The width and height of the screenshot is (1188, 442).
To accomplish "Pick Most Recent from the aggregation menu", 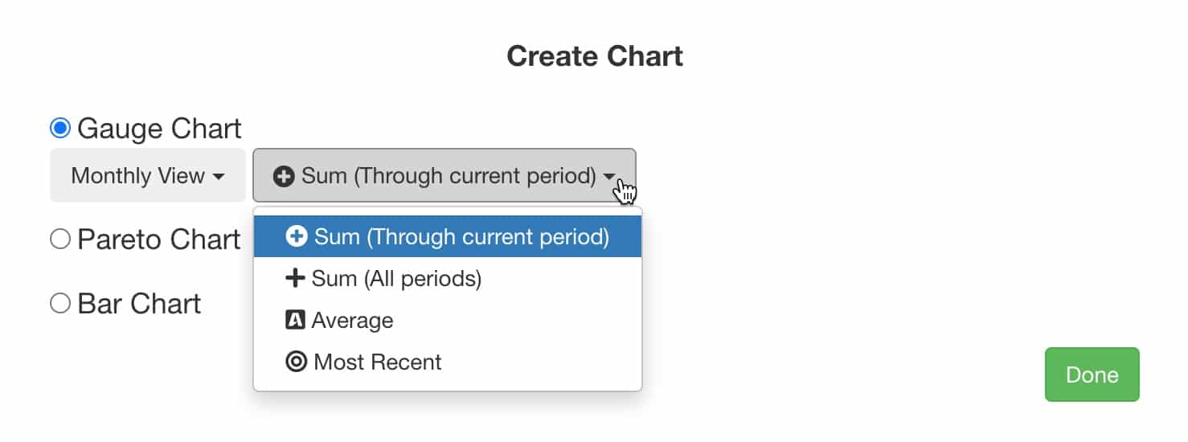I will click(x=448, y=362).
